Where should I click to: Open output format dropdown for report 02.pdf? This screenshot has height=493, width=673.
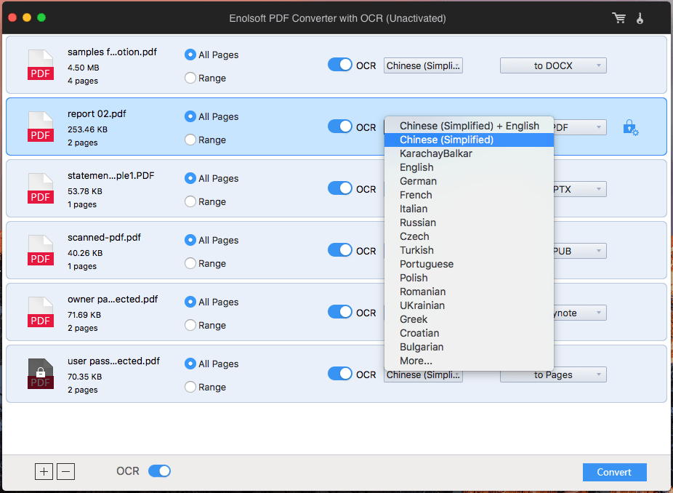click(580, 127)
